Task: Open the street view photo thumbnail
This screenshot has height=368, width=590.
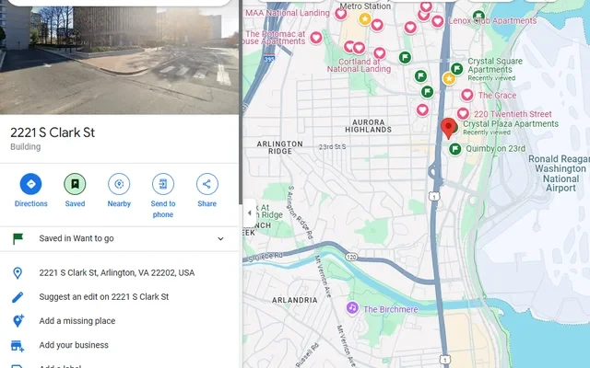Action: [119, 60]
